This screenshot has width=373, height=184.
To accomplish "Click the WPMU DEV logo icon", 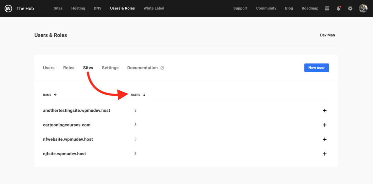I will pos(8,9).
